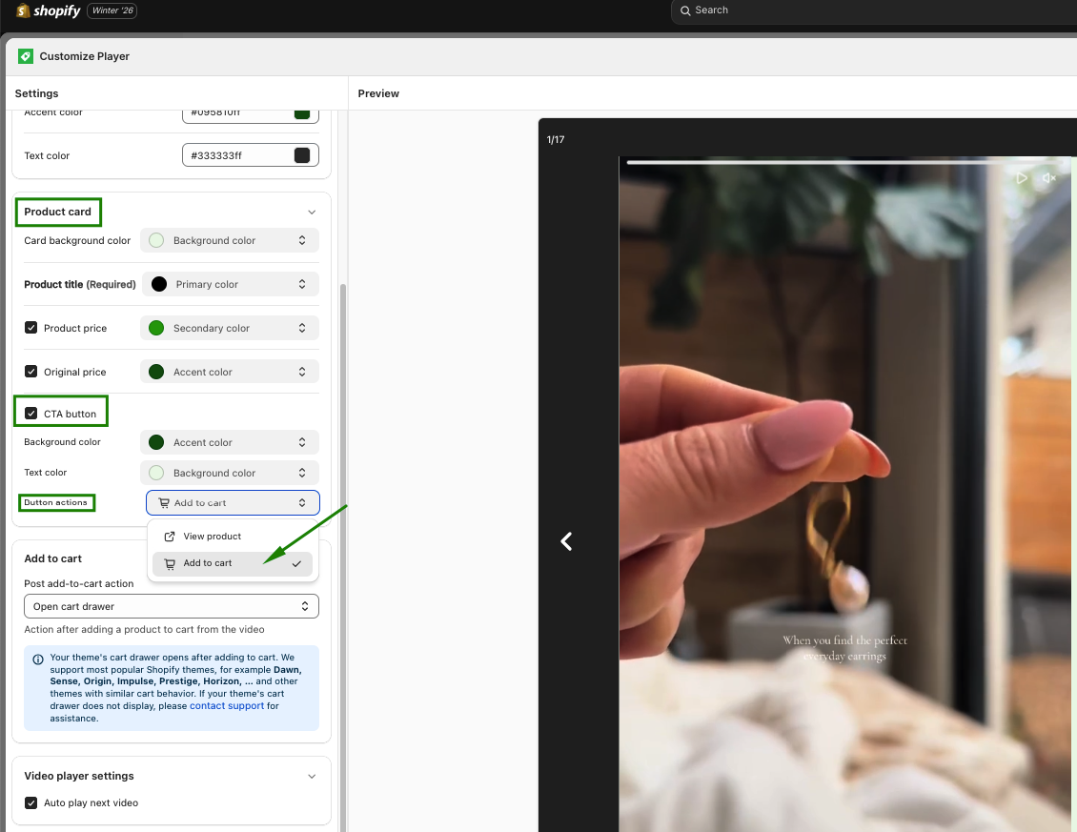Collapse the Video player settings chevron
Viewport: 1077px width, 832px height.
pyautogui.click(x=311, y=777)
